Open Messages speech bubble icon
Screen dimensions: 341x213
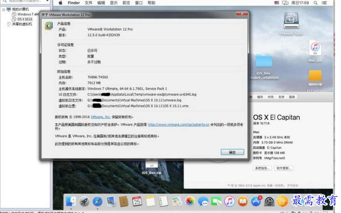[x=203, y=201]
